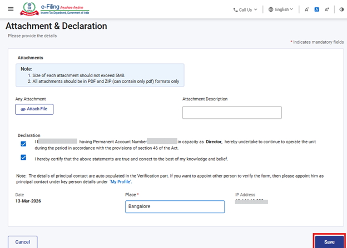Click the phone icon beside Call Us
347x248 pixels.
click(x=236, y=9)
